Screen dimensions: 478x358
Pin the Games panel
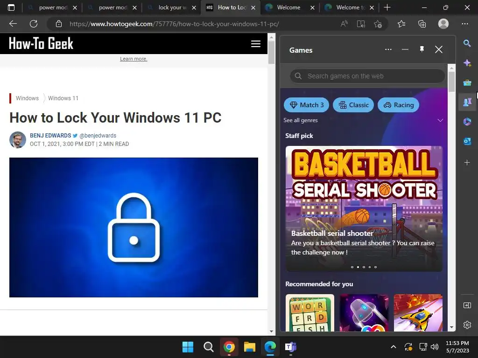pos(422,49)
